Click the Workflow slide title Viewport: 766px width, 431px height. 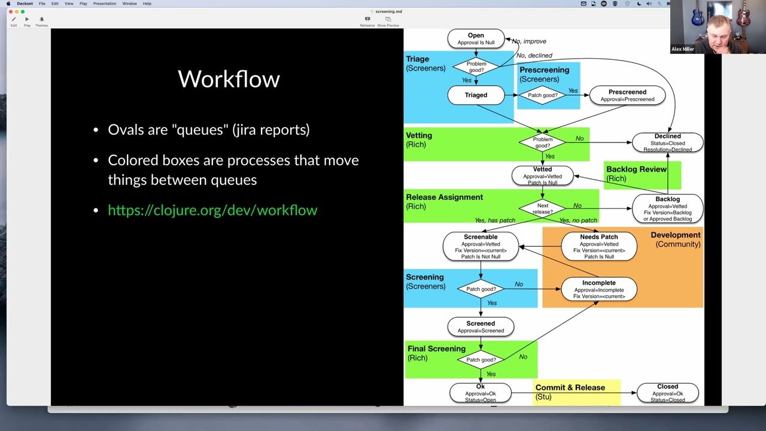229,79
